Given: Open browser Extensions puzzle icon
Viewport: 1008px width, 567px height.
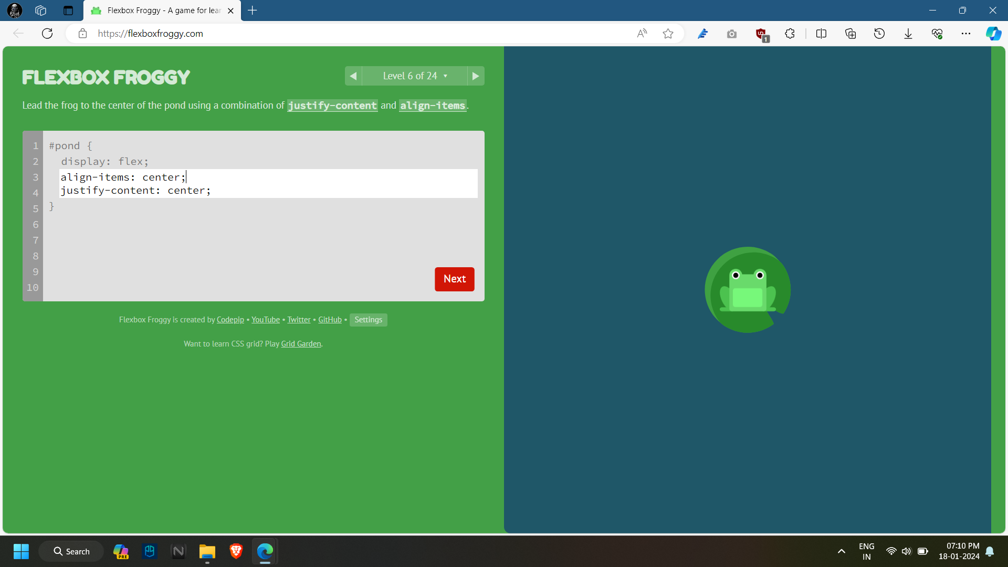Looking at the screenshot, I should [x=790, y=34].
